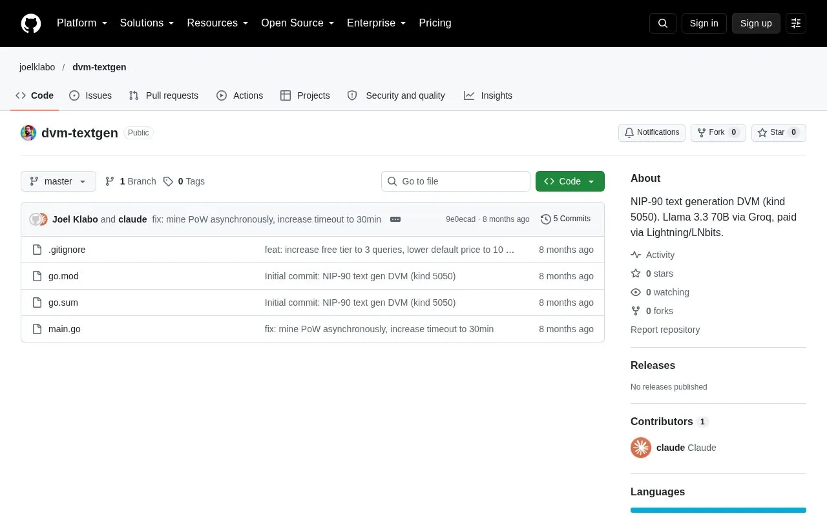
Task: Fork this repository
Action: pyautogui.click(x=718, y=133)
